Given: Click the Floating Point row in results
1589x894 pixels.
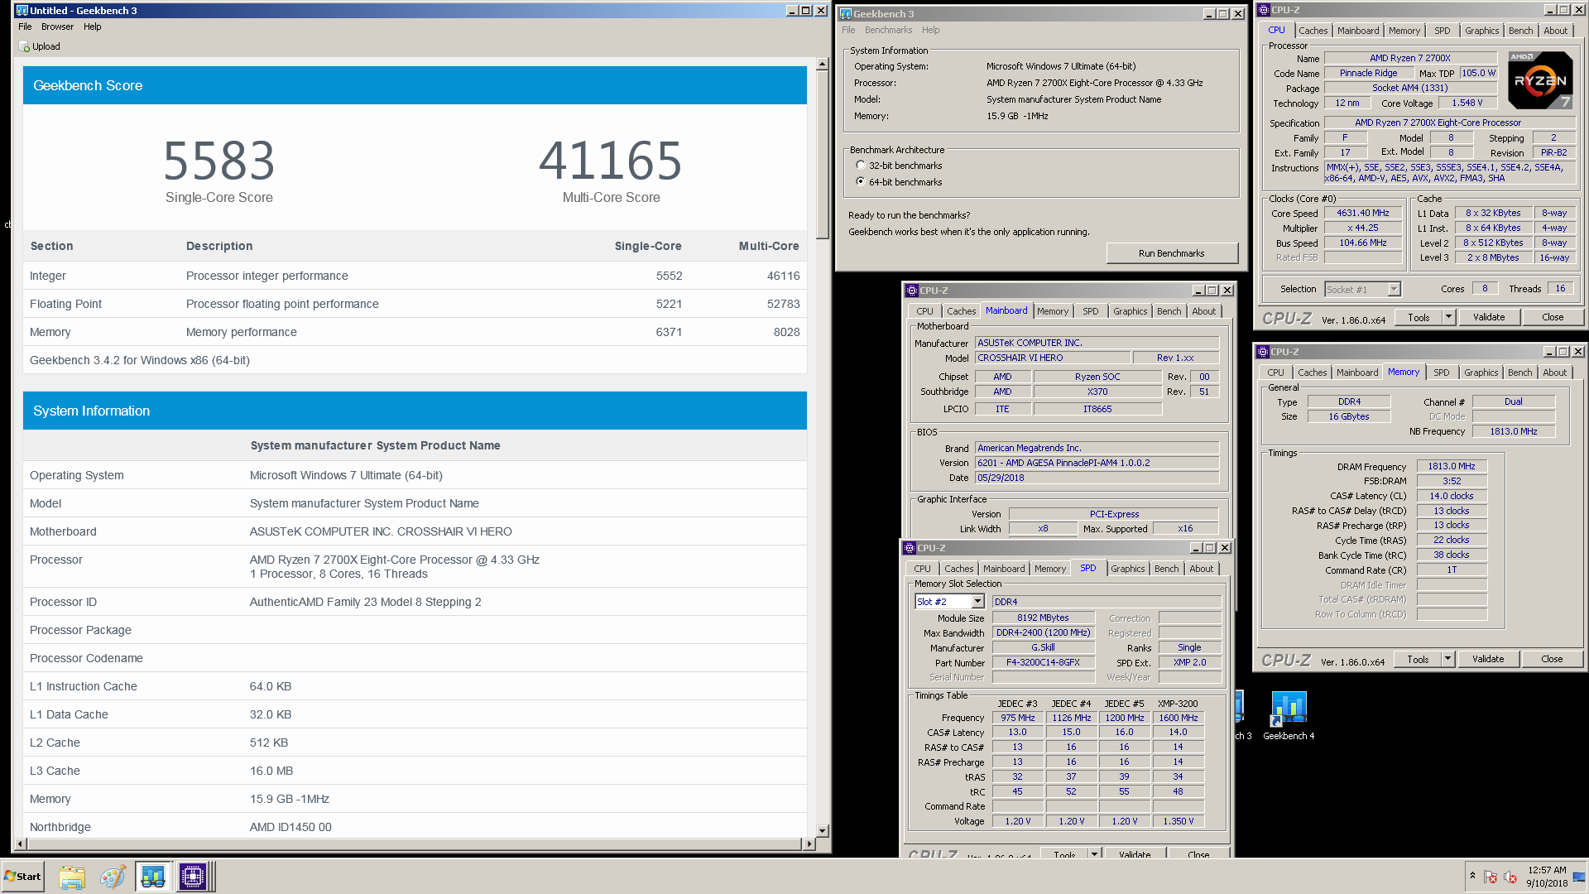Looking at the screenshot, I should [x=415, y=304].
